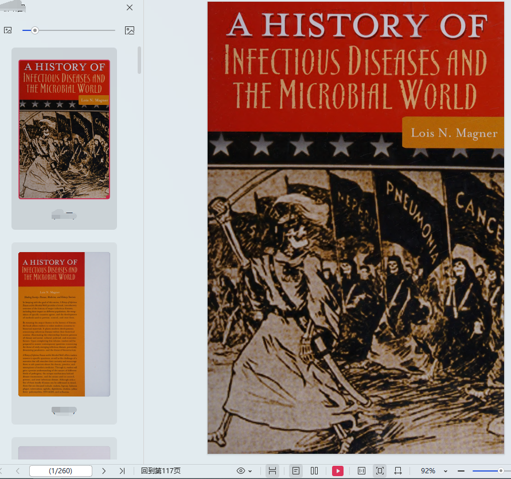The width and height of the screenshot is (511, 479).
Task: Set zoom to actual size 1:1
Action: [x=361, y=471]
